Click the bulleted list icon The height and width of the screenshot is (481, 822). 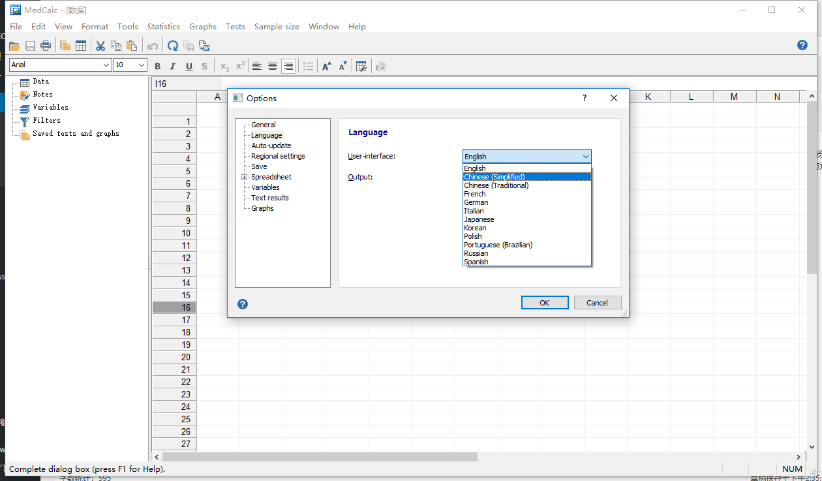[x=309, y=66]
